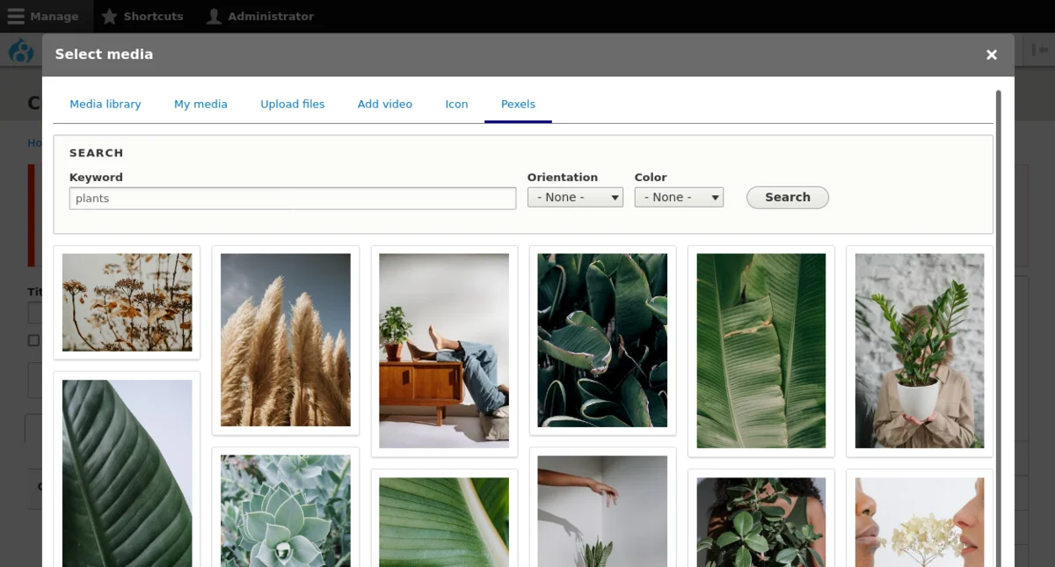
Task: Select the Pexels tab
Action: point(518,104)
